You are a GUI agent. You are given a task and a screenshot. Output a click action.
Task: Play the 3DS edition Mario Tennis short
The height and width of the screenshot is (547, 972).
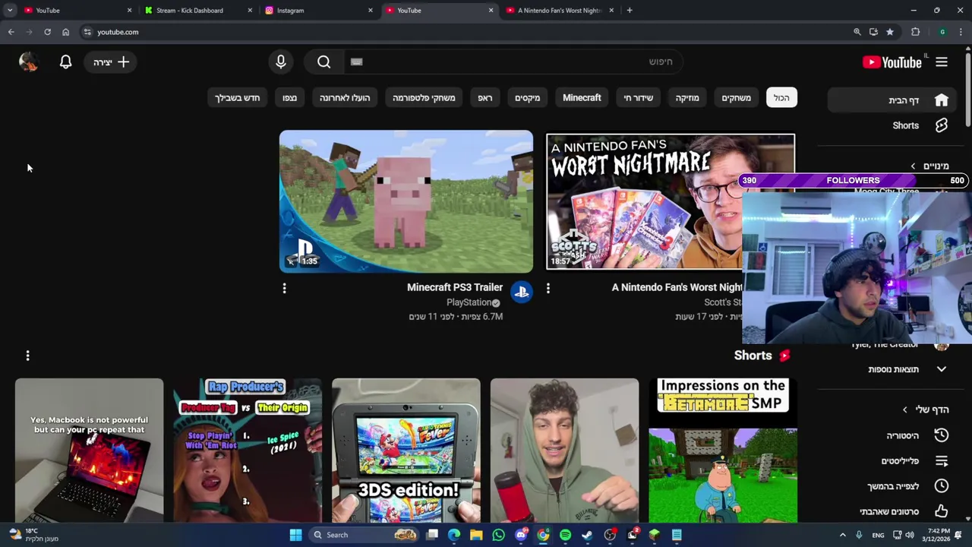tap(406, 451)
